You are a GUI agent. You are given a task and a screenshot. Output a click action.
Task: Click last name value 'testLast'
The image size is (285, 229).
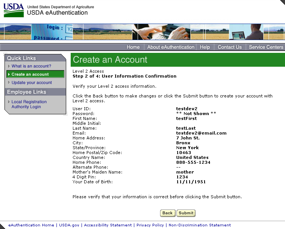pyautogui.click(x=186, y=128)
